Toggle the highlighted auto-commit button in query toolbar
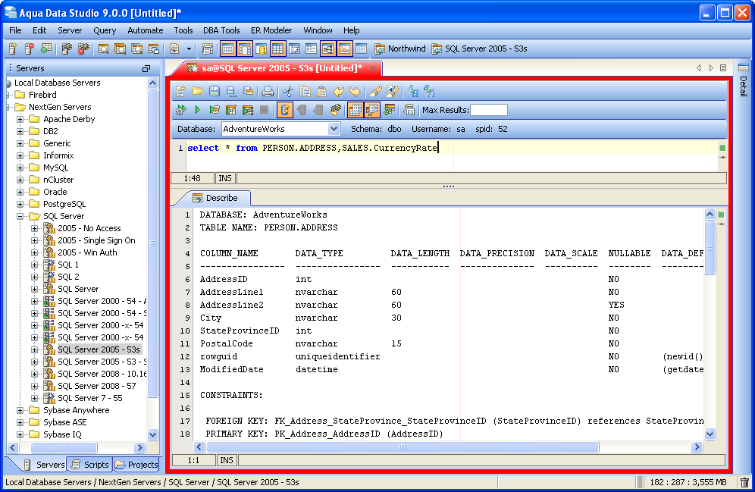Screen dimensions: 755x492 [x=284, y=110]
